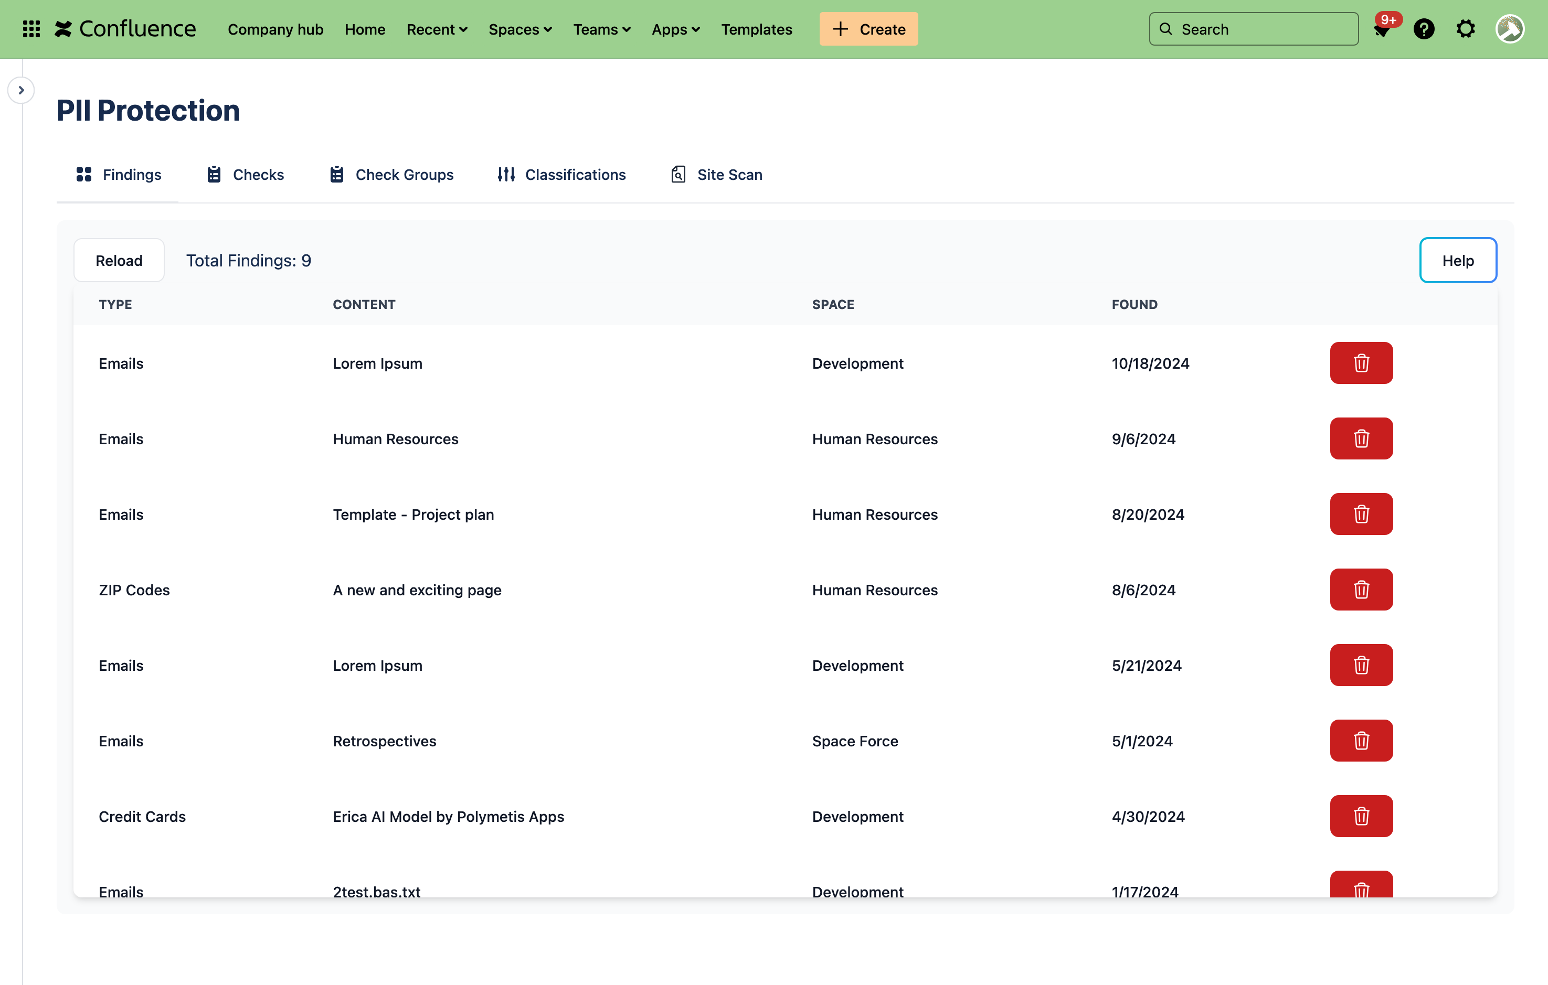Delete the Lorem Ipsum finding from 10/18/2024
Screen dimensions: 1548x985
1361,363
